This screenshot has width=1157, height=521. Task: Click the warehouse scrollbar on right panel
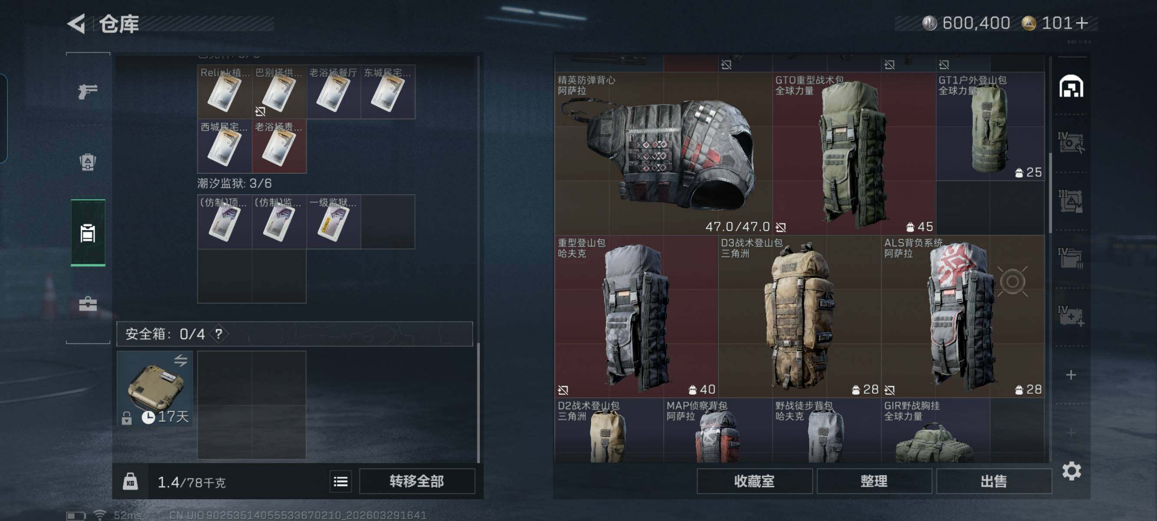[1050, 193]
